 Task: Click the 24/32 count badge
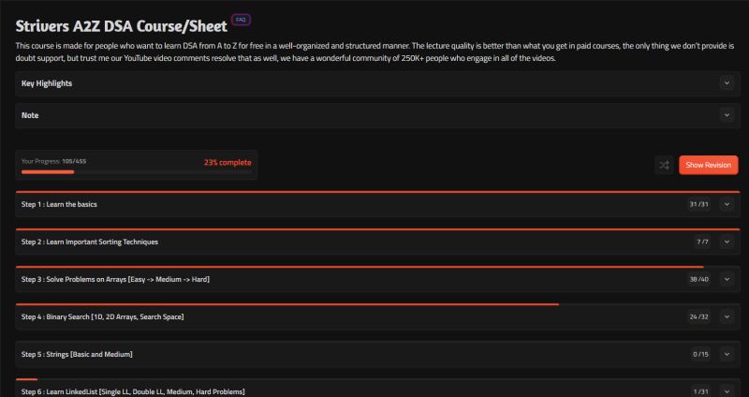699,316
